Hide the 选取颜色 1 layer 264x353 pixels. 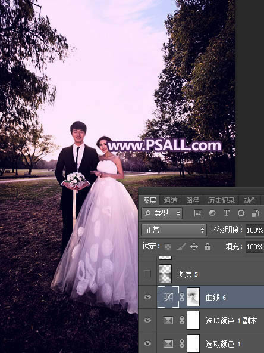coord(147,343)
